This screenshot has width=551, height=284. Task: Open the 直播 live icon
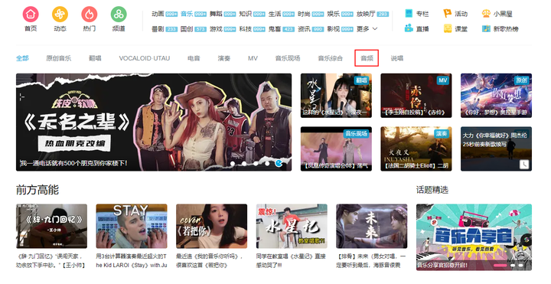tap(409, 28)
